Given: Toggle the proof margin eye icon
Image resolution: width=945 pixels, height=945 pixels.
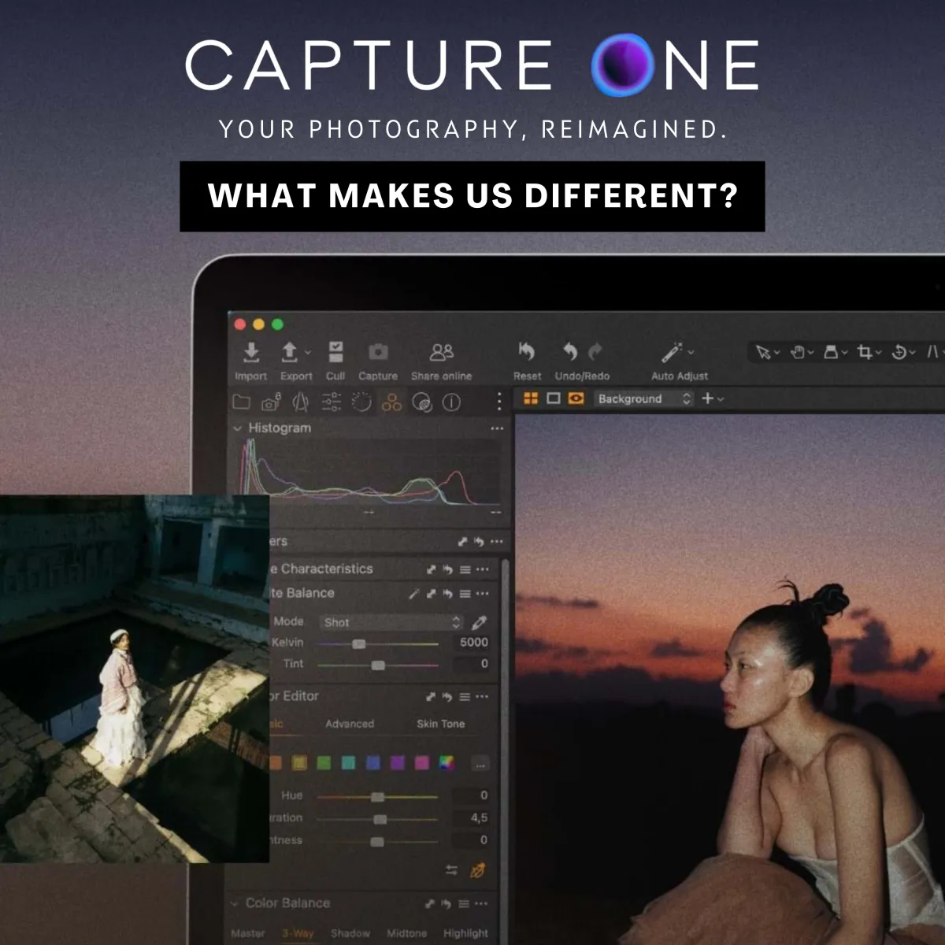Looking at the screenshot, I should tap(576, 398).
